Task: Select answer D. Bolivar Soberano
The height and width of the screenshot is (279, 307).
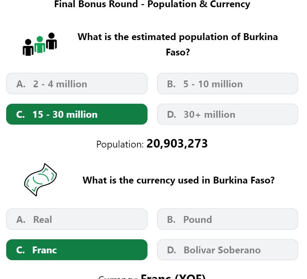Action: point(227,250)
